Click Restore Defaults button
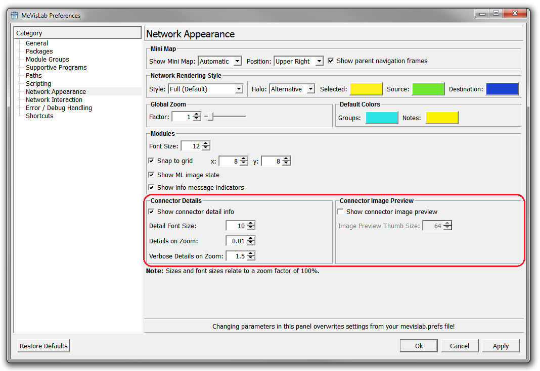 pyautogui.click(x=43, y=346)
